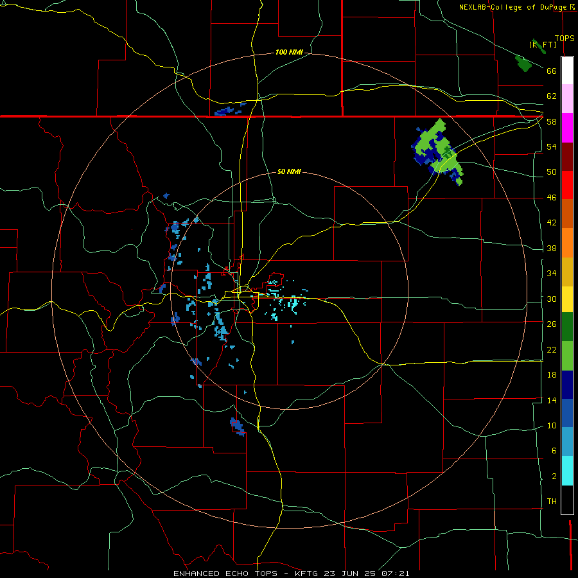Click the light green legend band

coord(567,356)
